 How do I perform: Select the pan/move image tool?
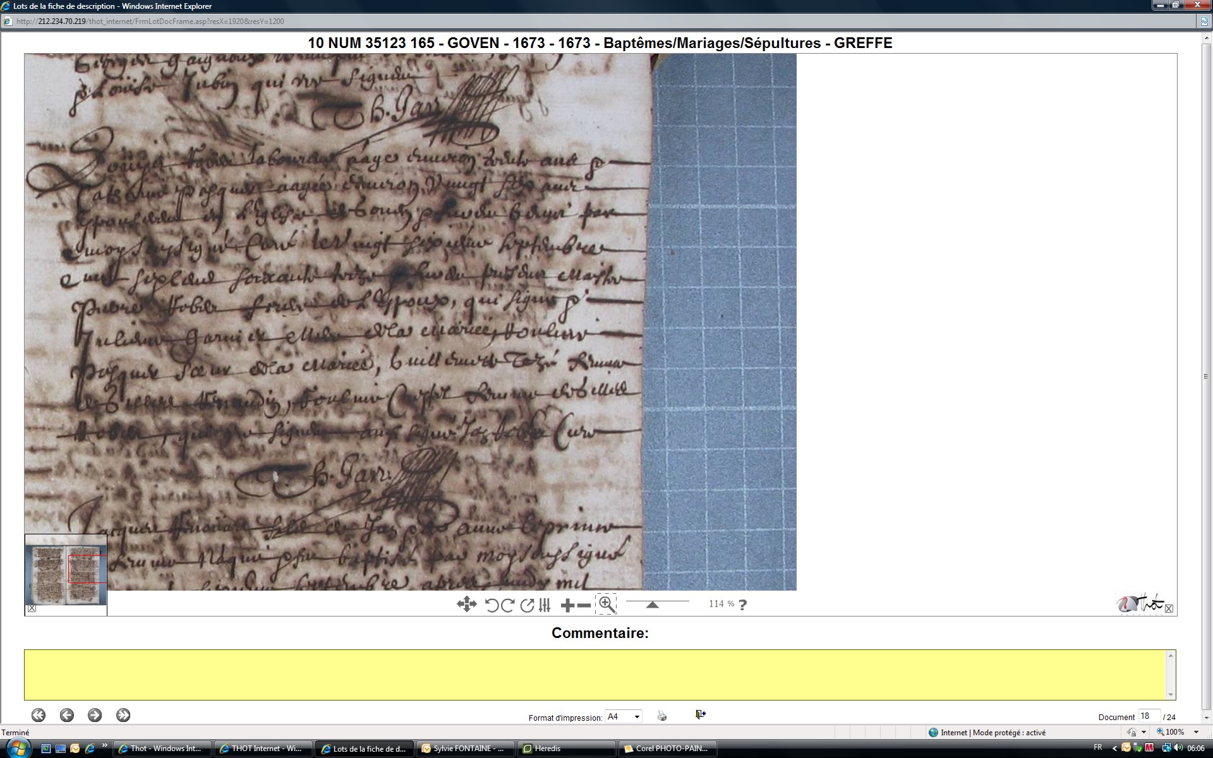[466, 605]
